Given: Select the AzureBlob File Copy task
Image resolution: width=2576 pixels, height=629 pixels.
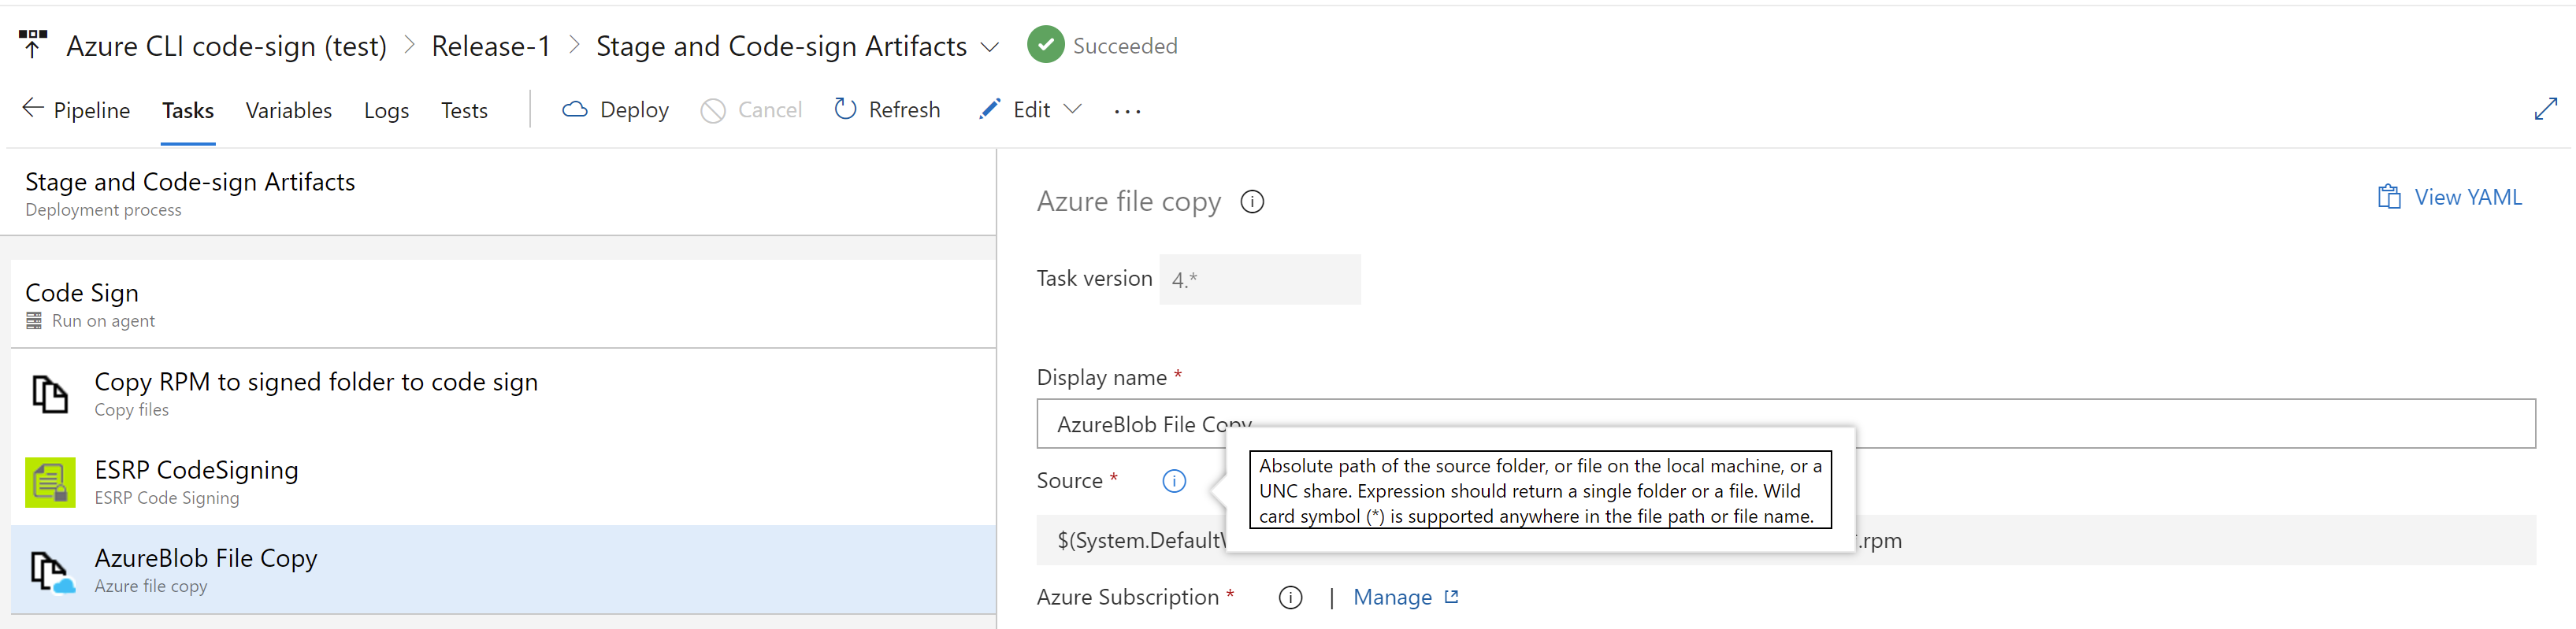Looking at the screenshot, I should click(503, 570).
